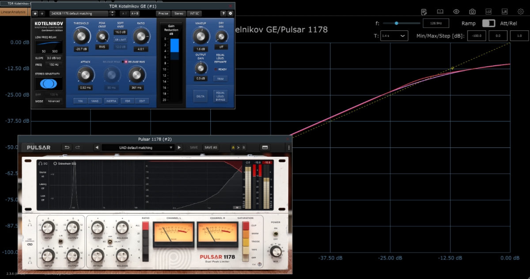The image size is (530, 279).
Task: Click the YANG button
Action: [x=95, y=101]
